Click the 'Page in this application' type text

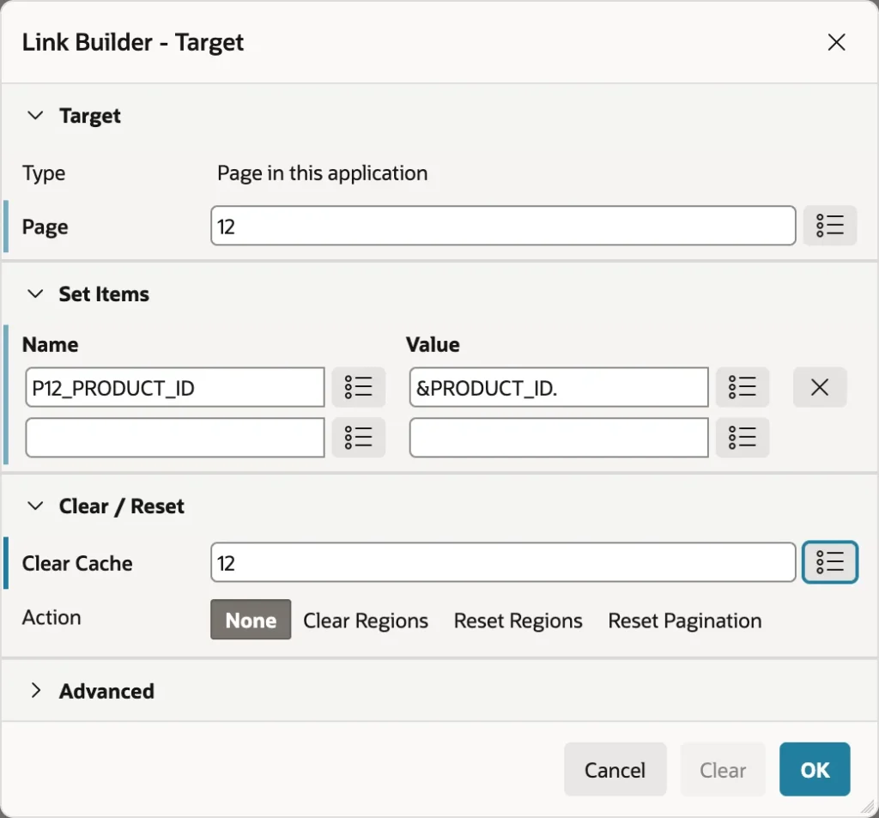tap(323, 173)
